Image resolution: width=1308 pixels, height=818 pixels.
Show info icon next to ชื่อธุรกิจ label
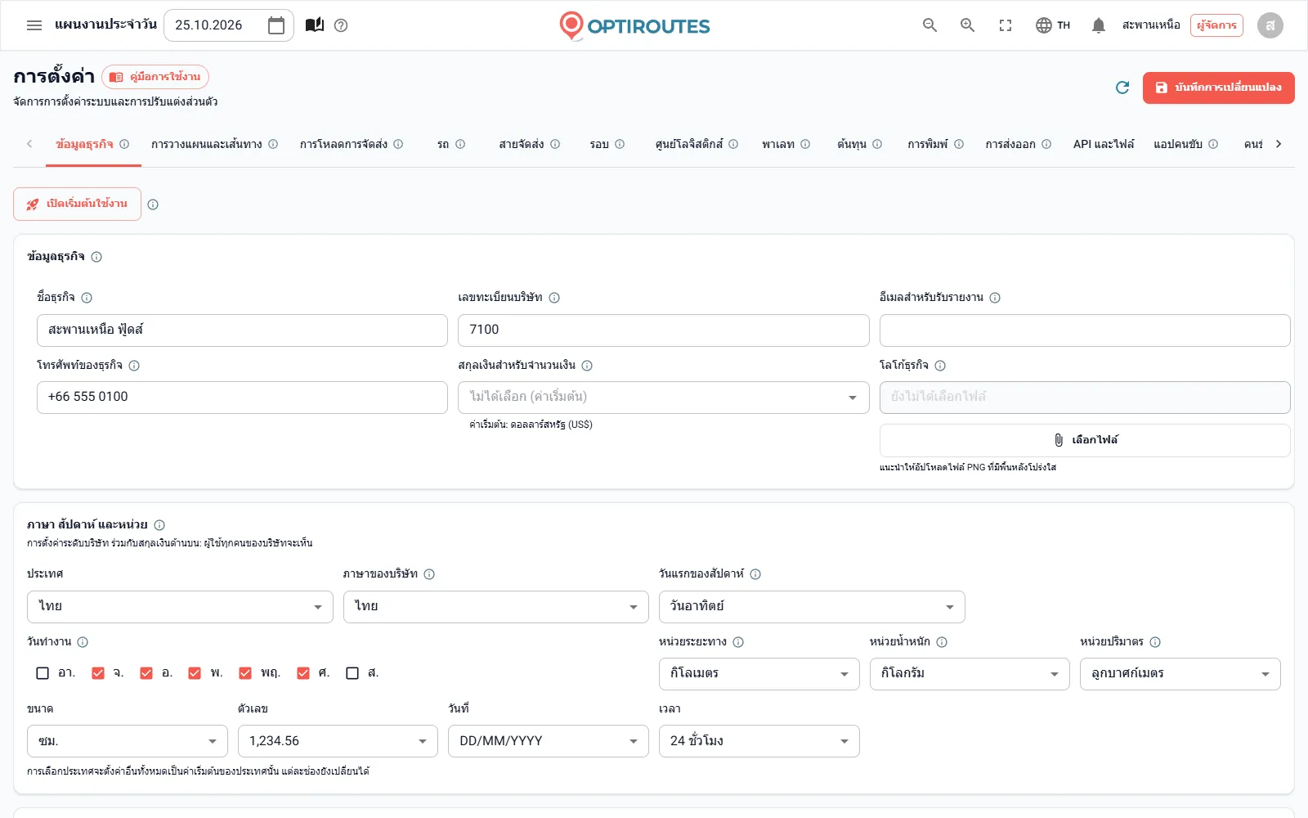(x=87, y=298)
